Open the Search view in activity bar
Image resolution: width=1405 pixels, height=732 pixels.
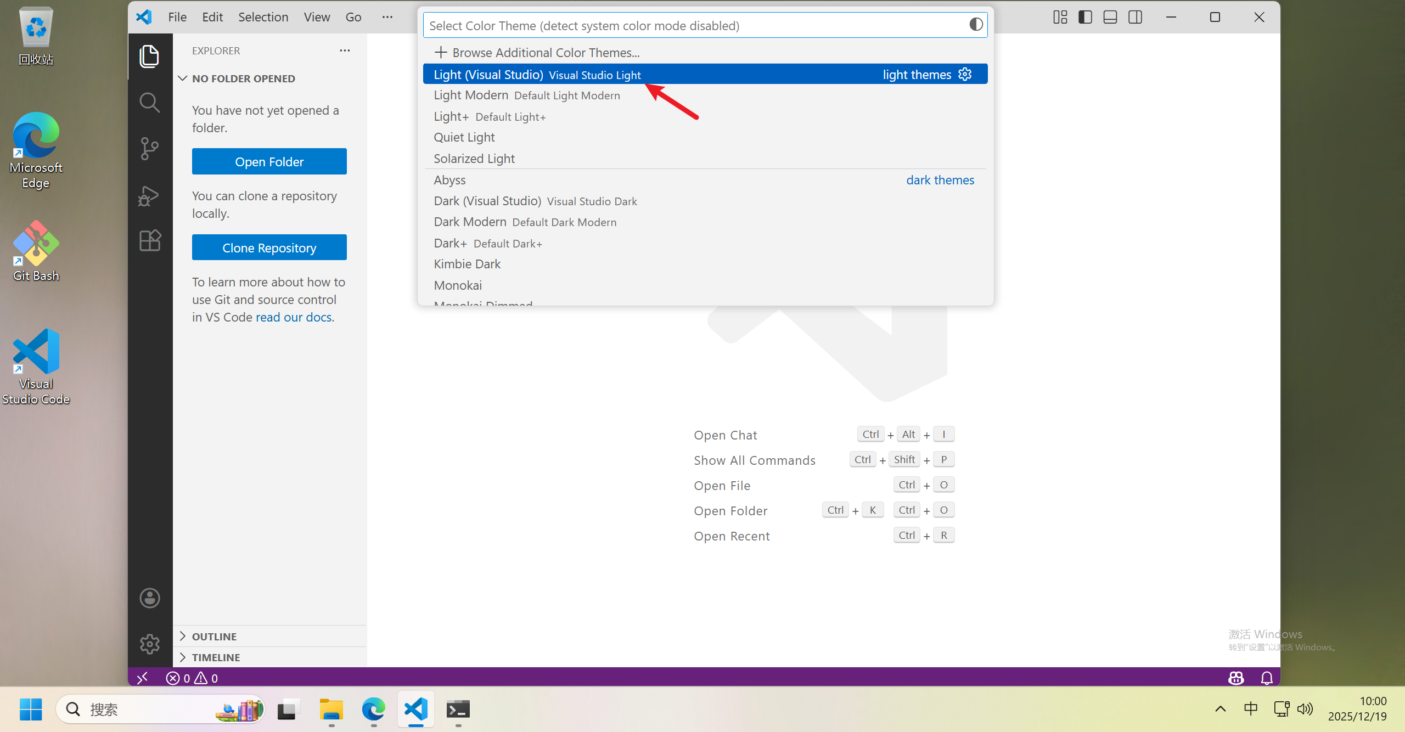149,103
